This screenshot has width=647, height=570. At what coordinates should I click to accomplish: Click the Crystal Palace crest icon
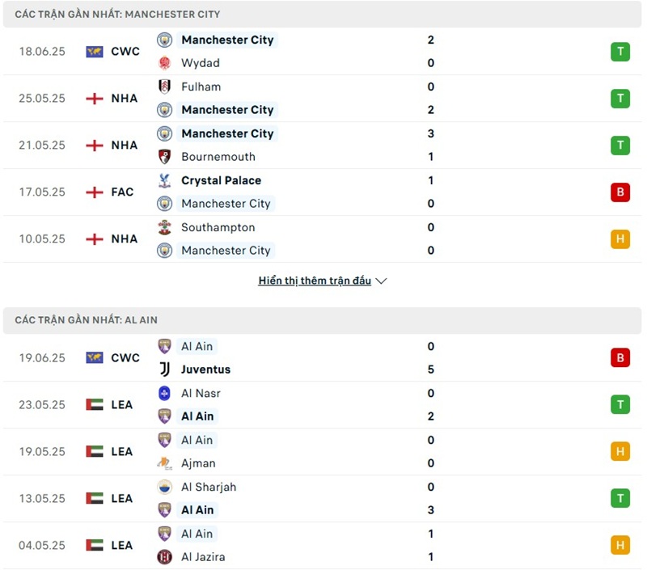[165, 180]
